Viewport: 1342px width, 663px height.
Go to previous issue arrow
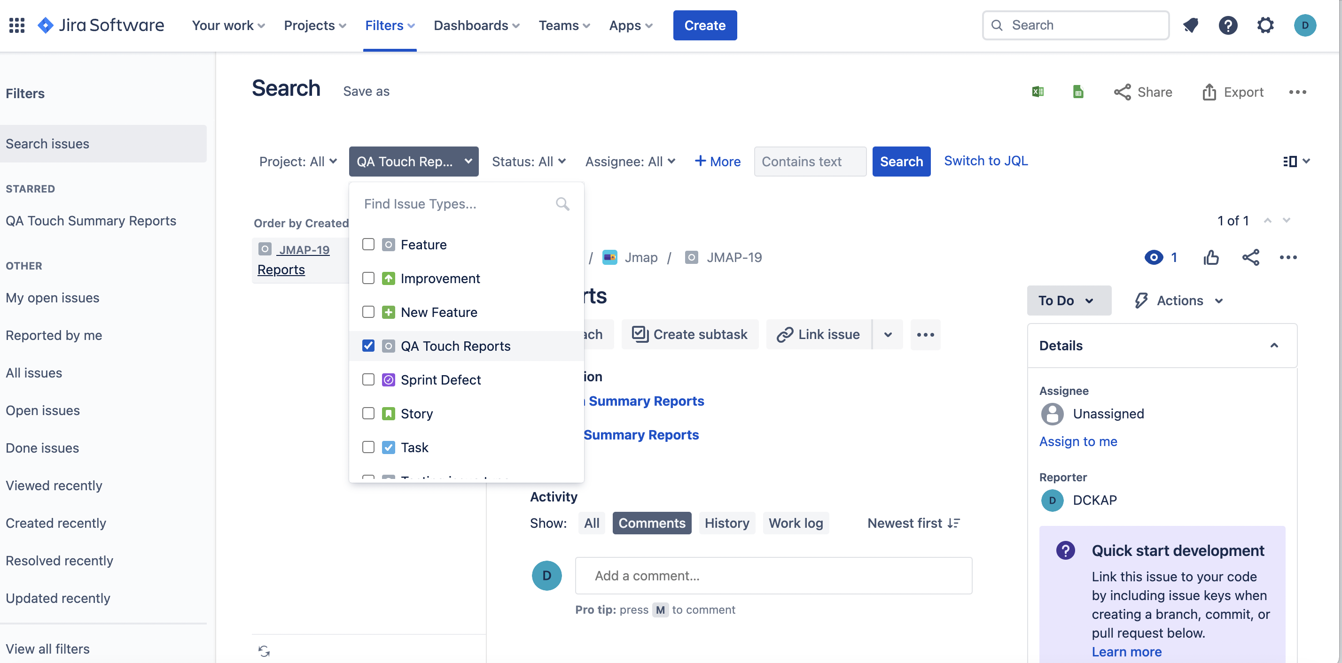[1267, 221]
